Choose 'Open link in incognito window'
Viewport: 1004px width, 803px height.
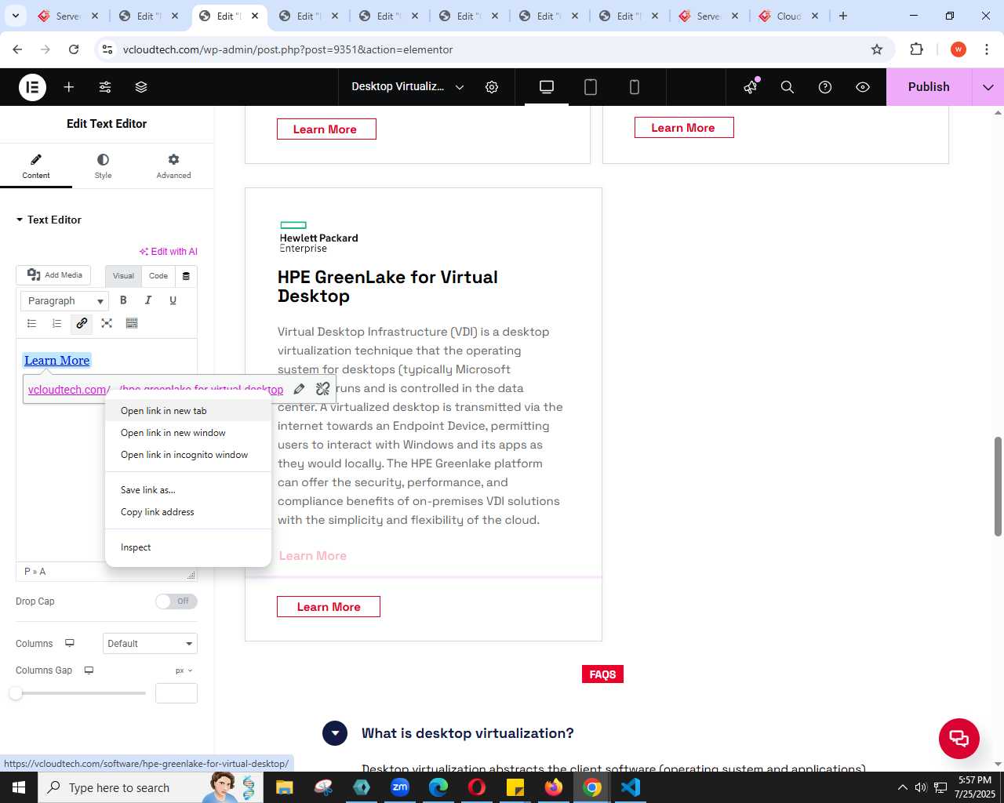[188, 455]
